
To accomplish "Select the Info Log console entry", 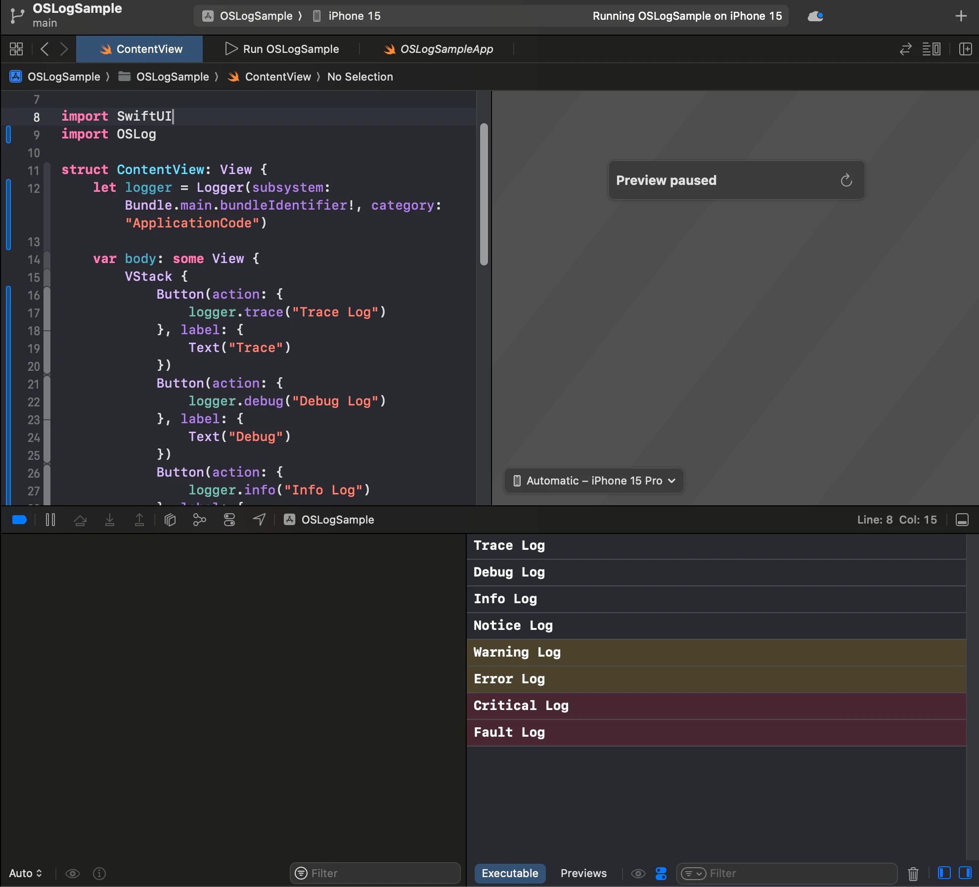I will [716, 599].
